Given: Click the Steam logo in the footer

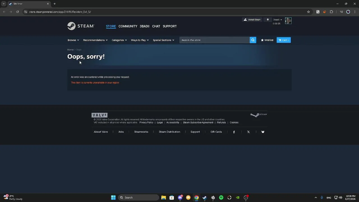Looking at the screenshot, I should (259, 115).
